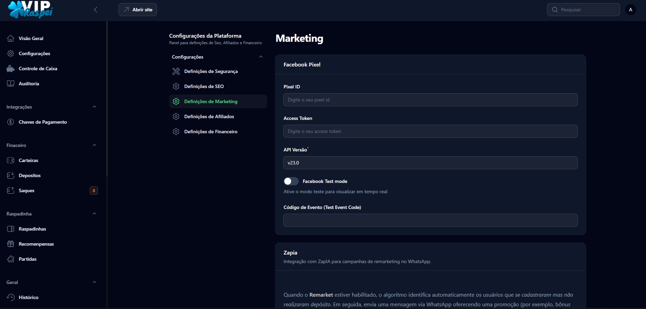
Task: Focus the Access Token input field
Action: pos(431,131)
